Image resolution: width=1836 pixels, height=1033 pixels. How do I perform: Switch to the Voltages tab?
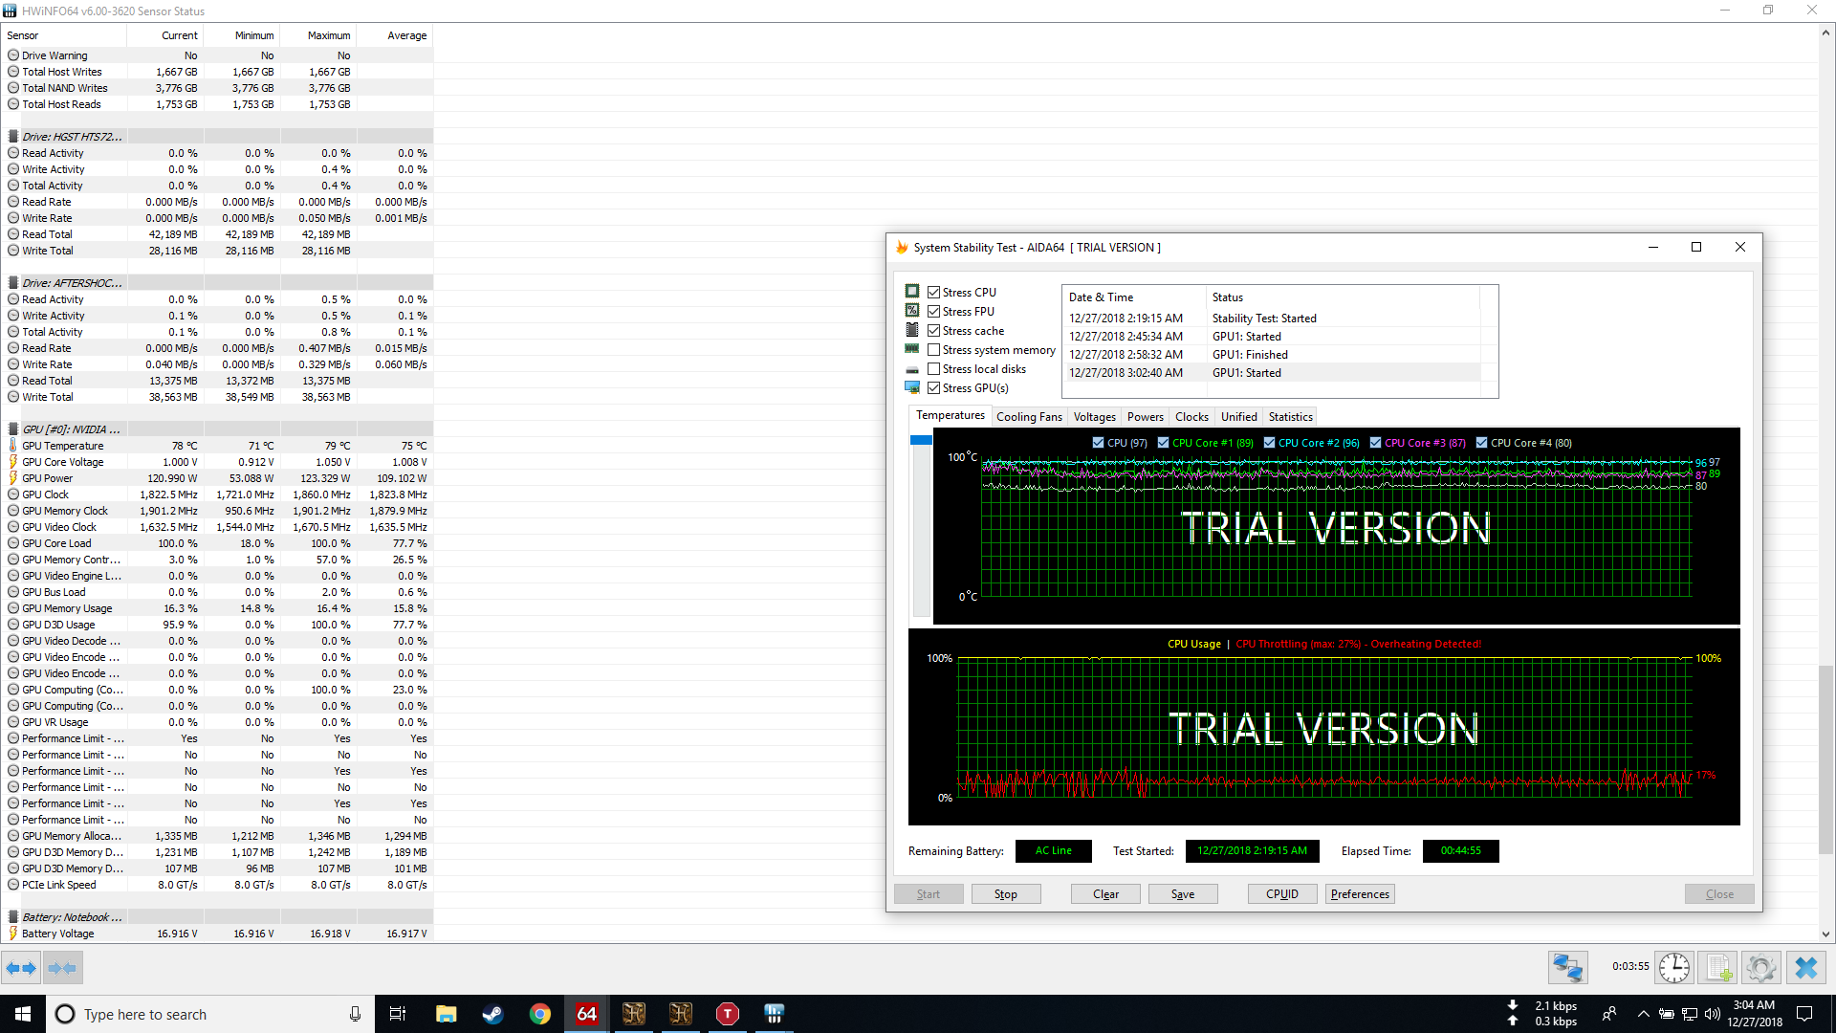pos(1094,417)
